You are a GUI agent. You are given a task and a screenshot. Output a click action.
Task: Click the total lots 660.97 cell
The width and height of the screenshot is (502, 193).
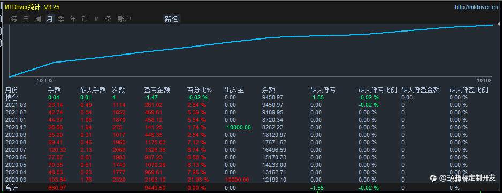(x=57, y=187)
